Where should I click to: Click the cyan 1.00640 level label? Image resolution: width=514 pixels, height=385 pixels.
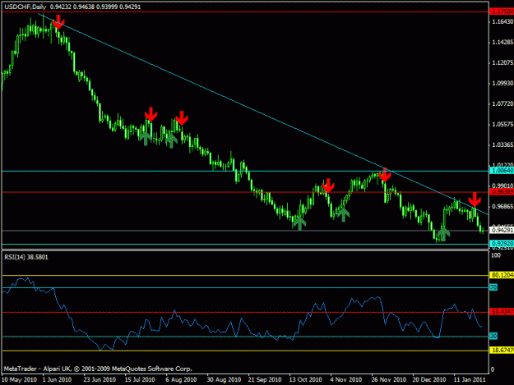click(502, 171)
